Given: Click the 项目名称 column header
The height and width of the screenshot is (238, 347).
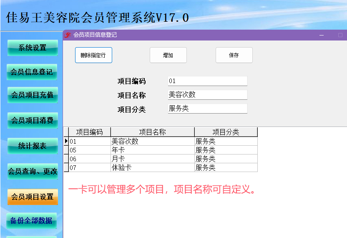Looking at the screenshot, I should (x=153, y=132).
